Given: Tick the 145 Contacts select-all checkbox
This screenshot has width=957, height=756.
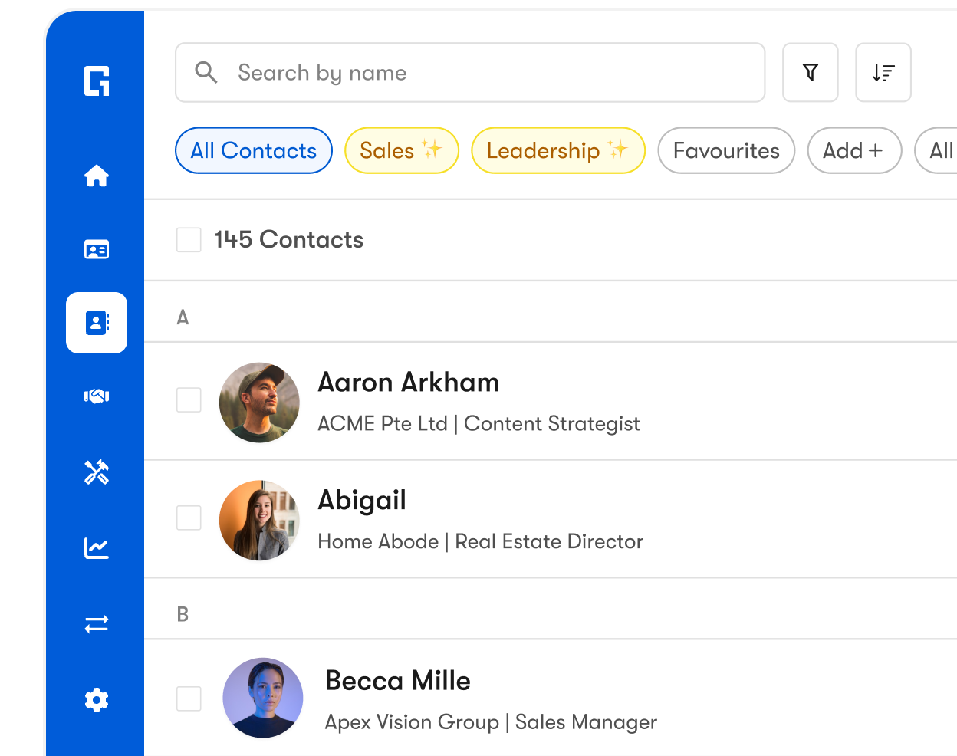Looking at the screenshot, I should point(189,239).
